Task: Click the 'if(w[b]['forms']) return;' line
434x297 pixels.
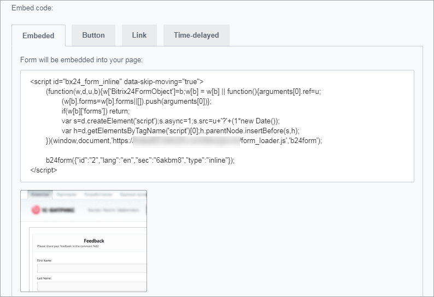Action: [x=96, y=111]
